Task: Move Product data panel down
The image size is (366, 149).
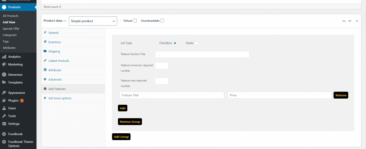Action: [x=350, y=21]
